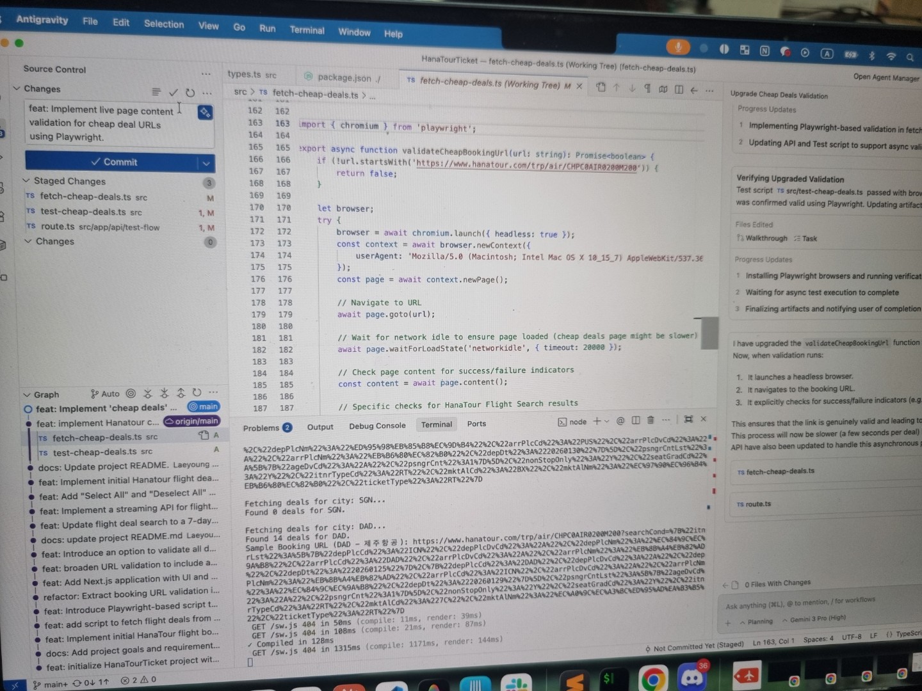
Task: Click the editor vertical scrollbar thumb
Action: point(709,333)
